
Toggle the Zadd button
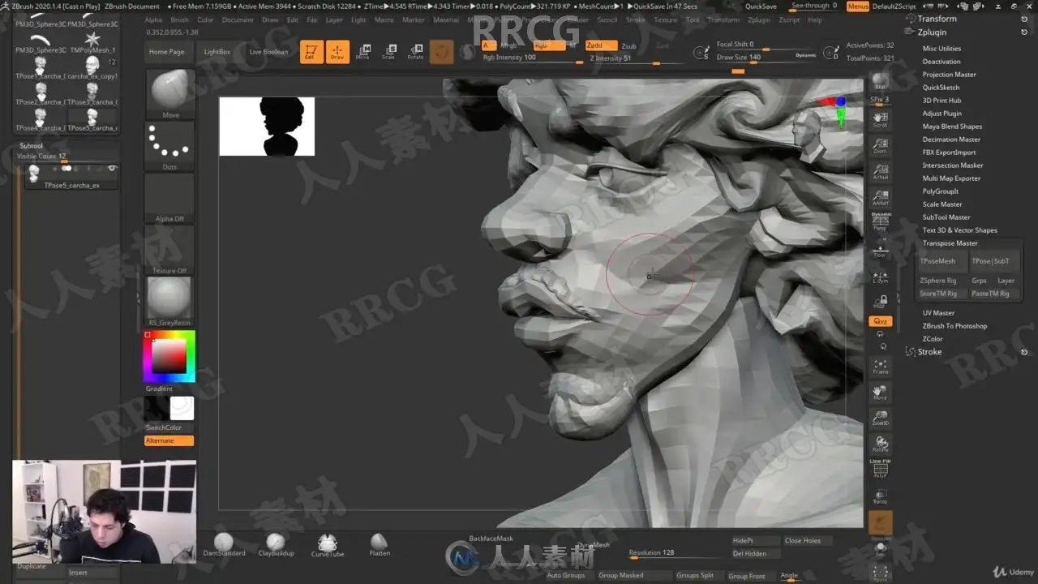(600, 46)
